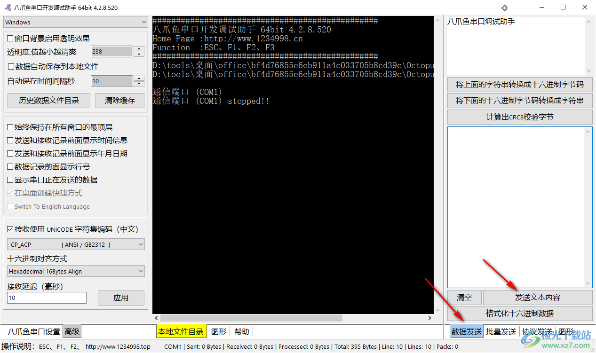Viewport: 596px width, 353px height.
Task: Click 清除缓存 button
Action: pos(120,100)
